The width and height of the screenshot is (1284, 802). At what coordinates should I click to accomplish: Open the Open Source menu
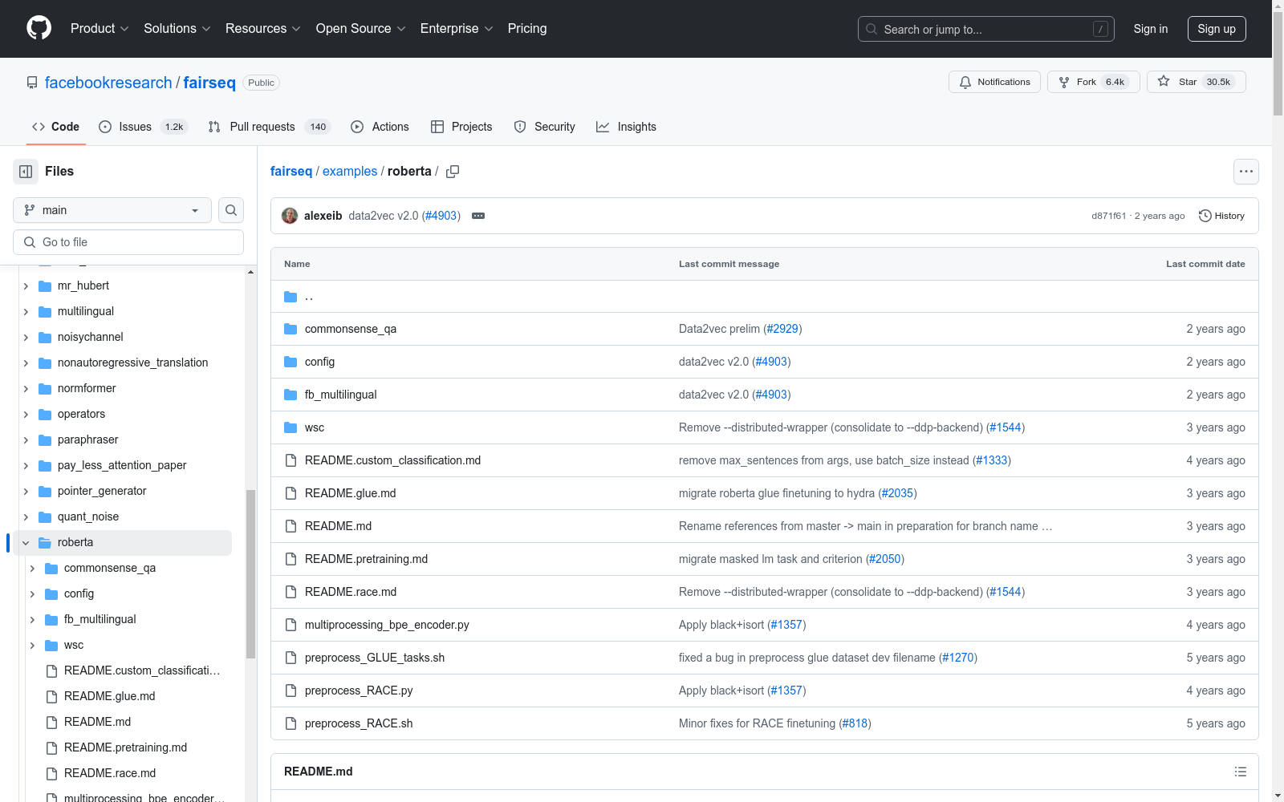(x=360, y=28)
